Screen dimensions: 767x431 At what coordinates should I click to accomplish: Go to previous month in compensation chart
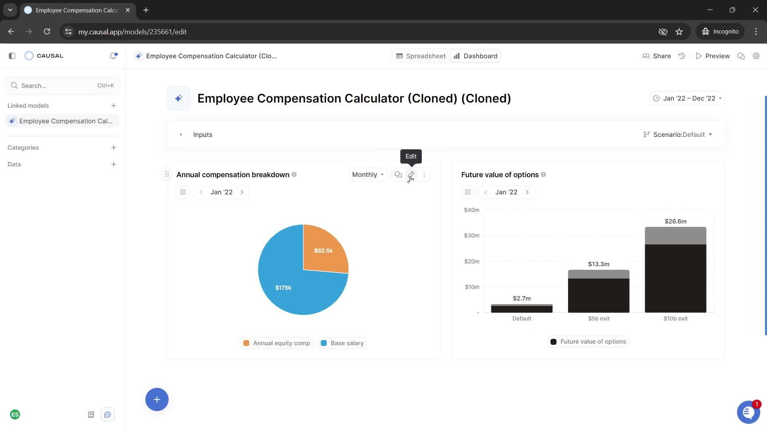tap(201, 192)
